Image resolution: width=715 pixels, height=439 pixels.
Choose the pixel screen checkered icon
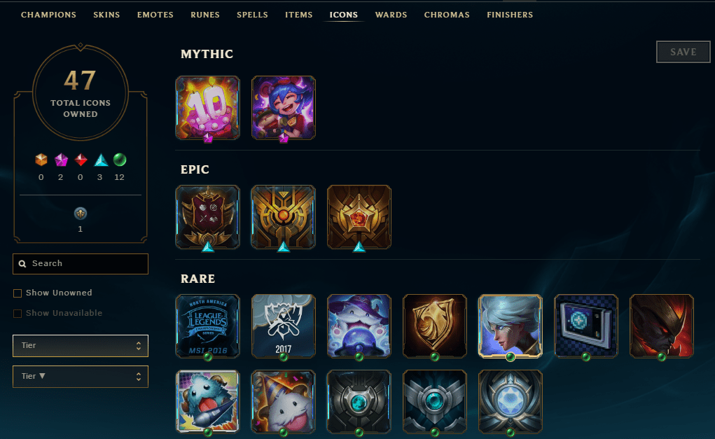[x=586, y=326]
